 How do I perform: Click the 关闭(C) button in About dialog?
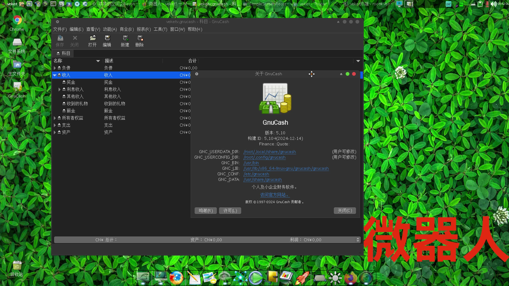pyautogui.click(x=345, y=211)
